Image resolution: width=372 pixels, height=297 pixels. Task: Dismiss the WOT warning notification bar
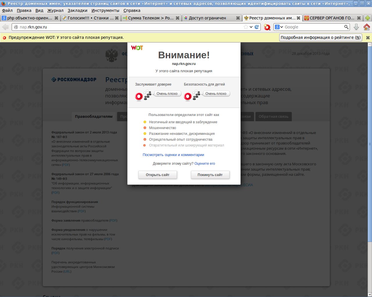coord(368,38)
